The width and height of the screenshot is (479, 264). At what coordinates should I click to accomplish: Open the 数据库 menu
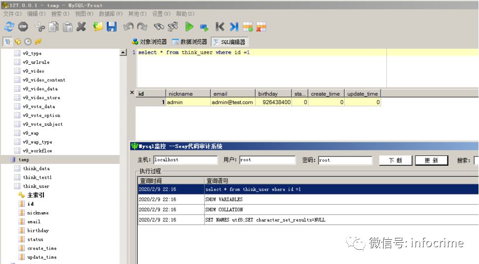tap(110, 14)
